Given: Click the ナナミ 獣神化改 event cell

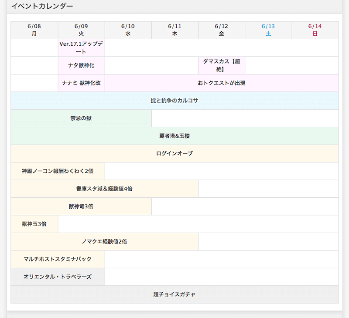Looking at the screenshot, I should point(81,83).
